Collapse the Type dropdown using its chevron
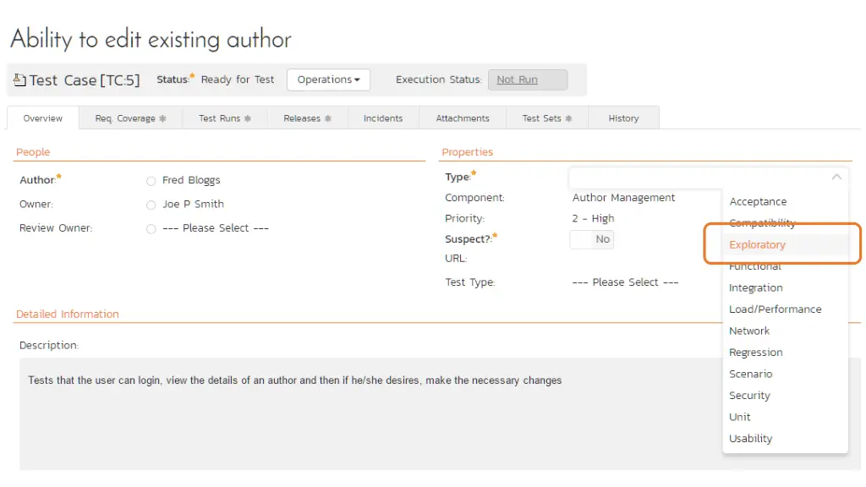Viewport: 866px width, 487px height. (836, 177)
